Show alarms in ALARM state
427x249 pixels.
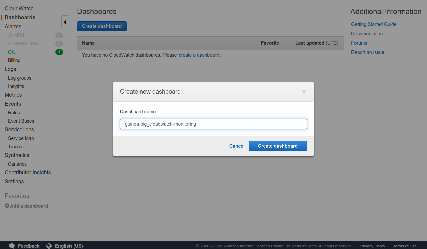point(16,35)
